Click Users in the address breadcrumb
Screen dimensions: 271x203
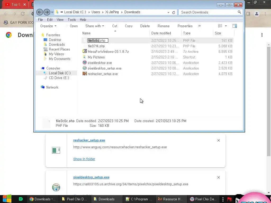(96, 12)
